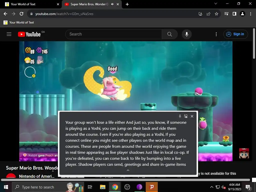The width and height of the screenshot is (256, 192).
Task: Click the Nintendo of America channel name
Action: click(36, 176)
